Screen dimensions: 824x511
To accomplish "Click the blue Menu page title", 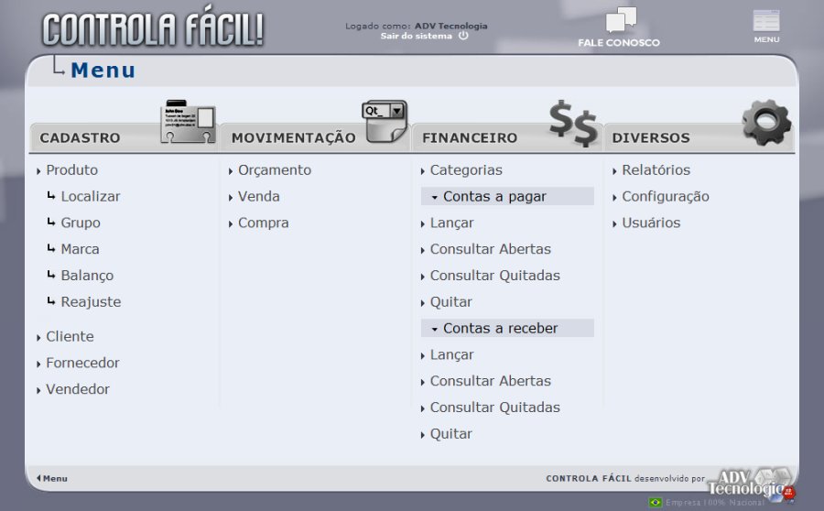I will (x=103, y=71).
